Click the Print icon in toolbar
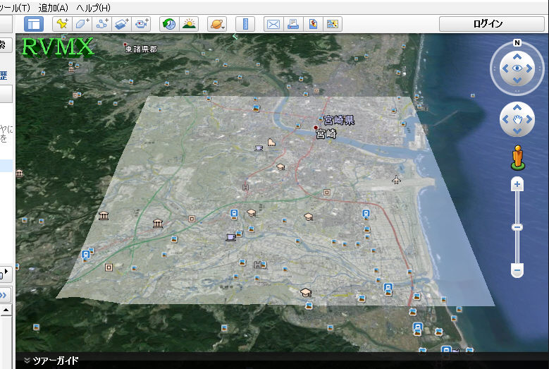This screenshot has width=549, height=369. pyautogui.click(x=293, y=24)
